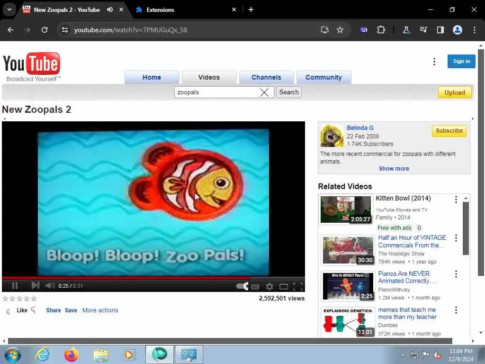Open the YouTube settings three-dot menu
Image resolution: width=485 pixels, height=364 pixels.
(434, 62)
